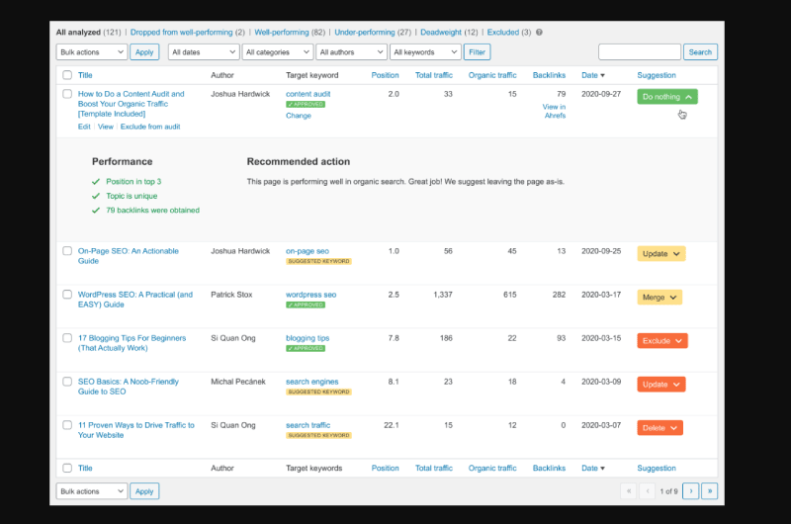The image size is (791, 524).
Task: Click View link under Content Audit post
Action: (106, 127)
